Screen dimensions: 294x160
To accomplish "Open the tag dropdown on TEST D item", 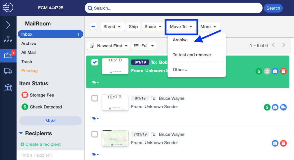I will coord(95,82).
